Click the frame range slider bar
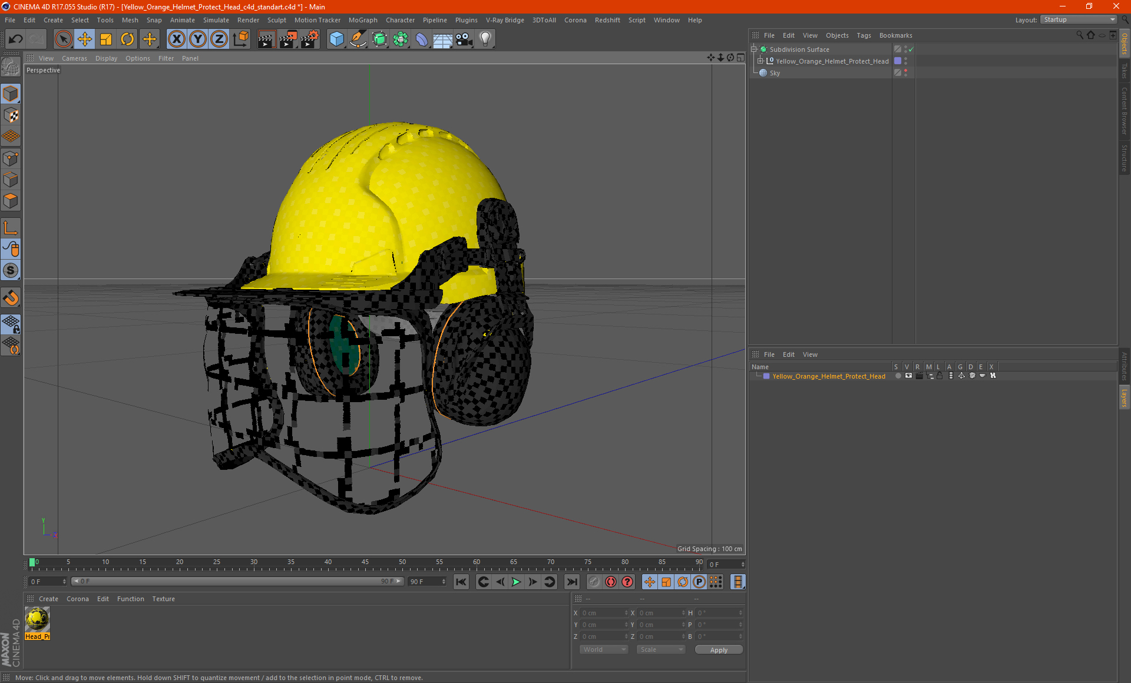Image resolution: width=1131 pixels, height=683 pixels. [237, 582]
